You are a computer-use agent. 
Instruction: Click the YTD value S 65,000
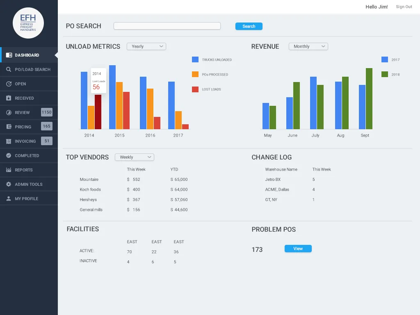(179, 180)
